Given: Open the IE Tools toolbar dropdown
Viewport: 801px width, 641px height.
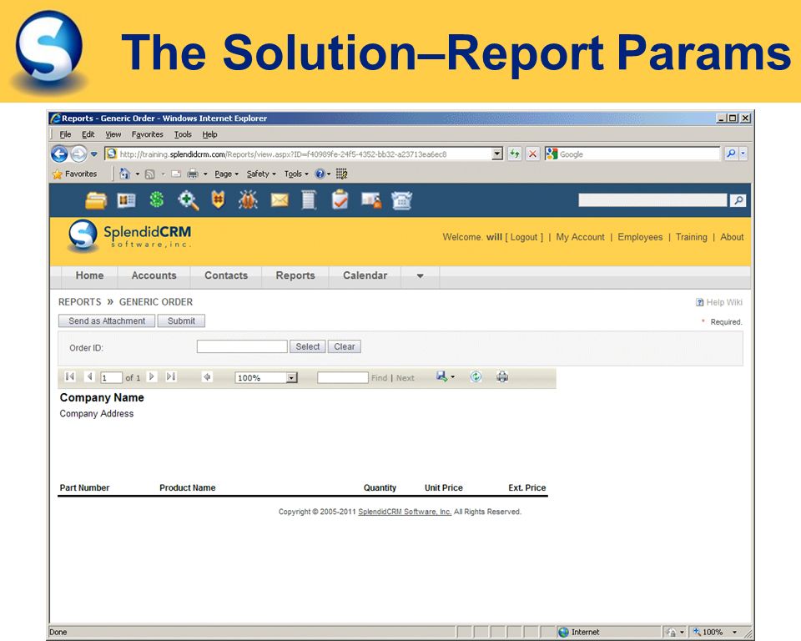Looking at the screenshot, I should [x=296, y=174].
